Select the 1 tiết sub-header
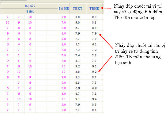This screenshot has height=114, width=166. click(x=30, y=11)
